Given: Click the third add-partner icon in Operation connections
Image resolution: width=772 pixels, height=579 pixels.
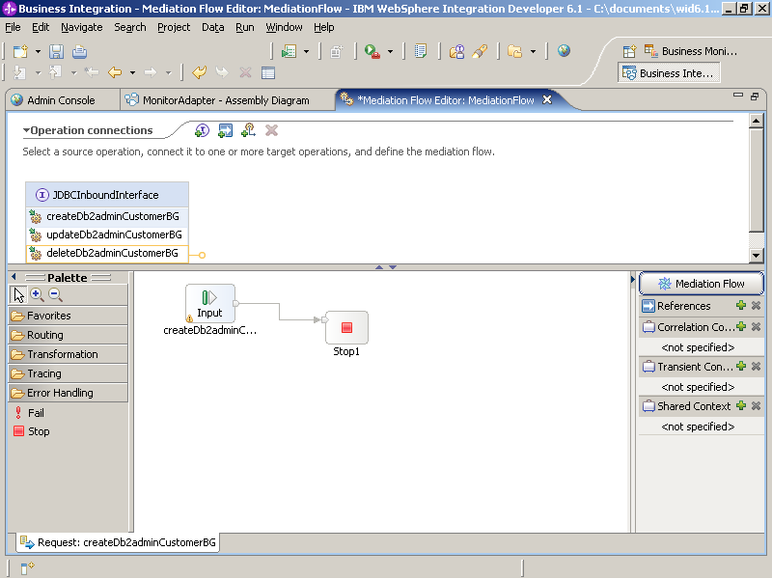Looking at the screenshot, I should pyautogui.click(x=248, y=130).
